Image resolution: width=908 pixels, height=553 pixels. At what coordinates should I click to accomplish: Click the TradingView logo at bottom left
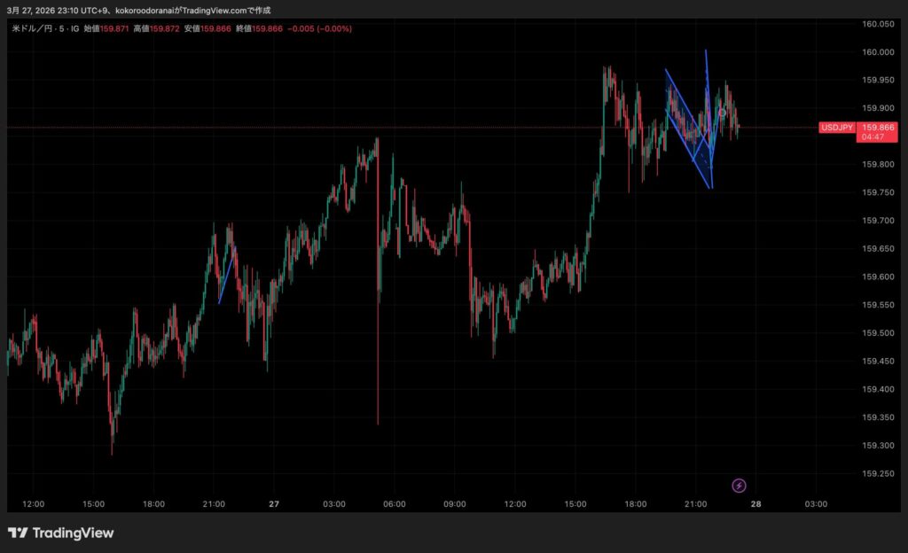click(61, 533)
